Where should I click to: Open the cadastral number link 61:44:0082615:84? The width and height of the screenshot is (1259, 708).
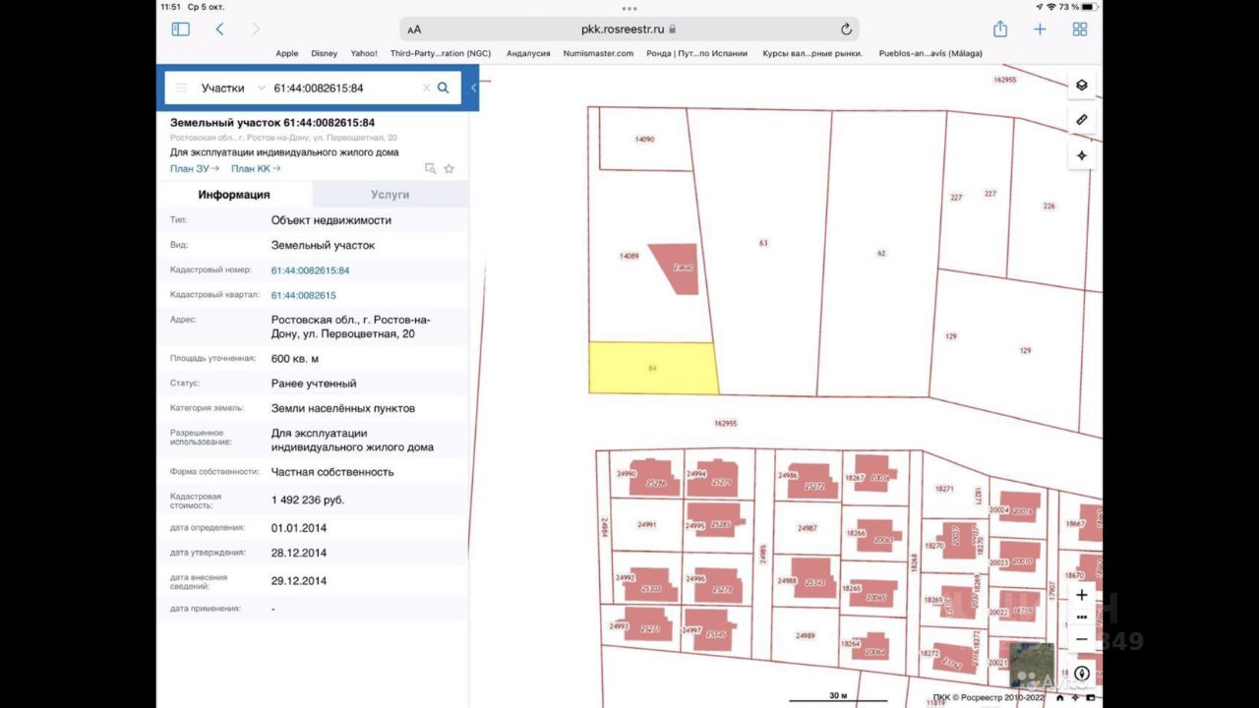click(311, 270)
